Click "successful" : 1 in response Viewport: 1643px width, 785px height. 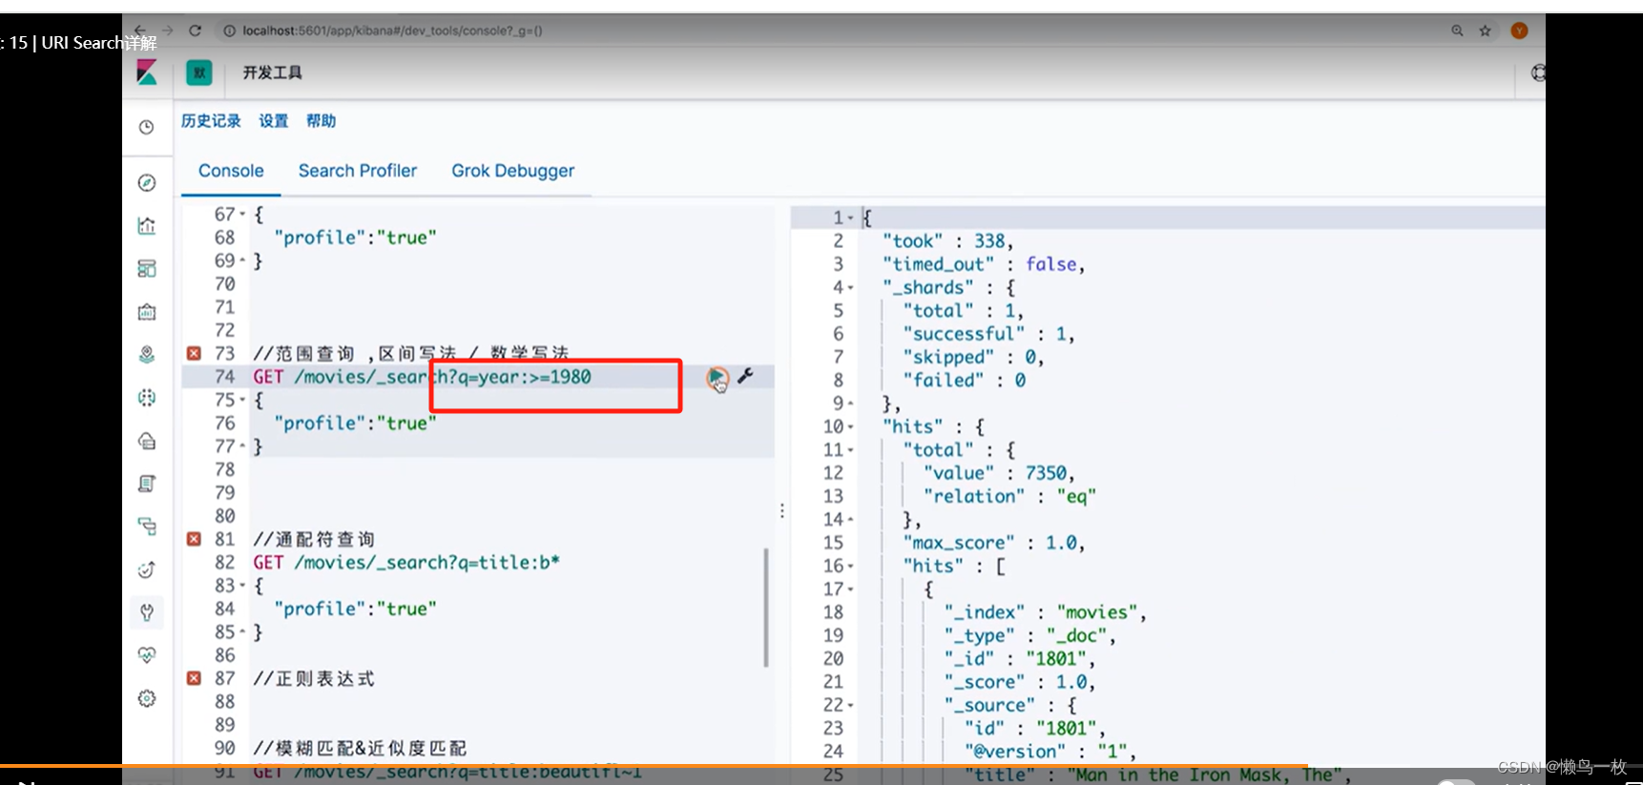(x=988, y=334)
